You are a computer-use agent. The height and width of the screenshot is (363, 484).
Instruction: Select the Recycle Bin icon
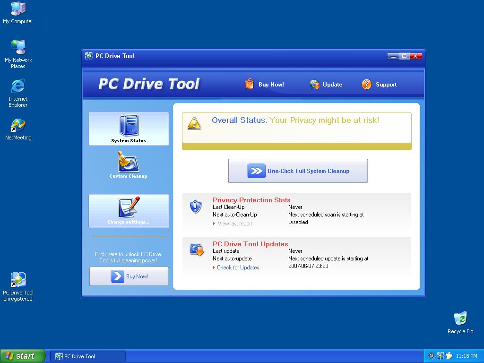[x=460, y=319]
